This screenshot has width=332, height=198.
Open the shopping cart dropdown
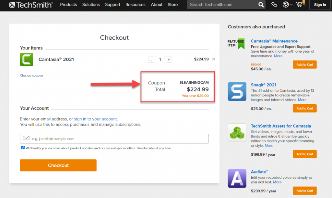(300, 4)
